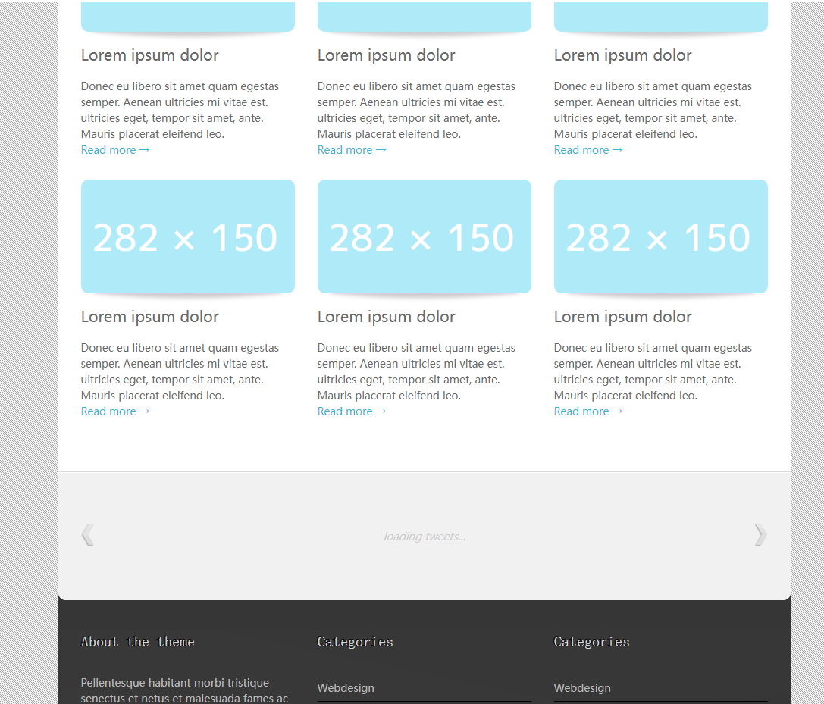Screen dimensions: 824x704
Task: Click the second-row middle Lorem ipsum dolor heading
Action: [x=387, y=317]
